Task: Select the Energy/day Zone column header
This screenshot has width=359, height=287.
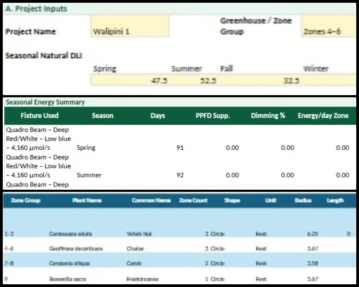Action: pos(323,115)
